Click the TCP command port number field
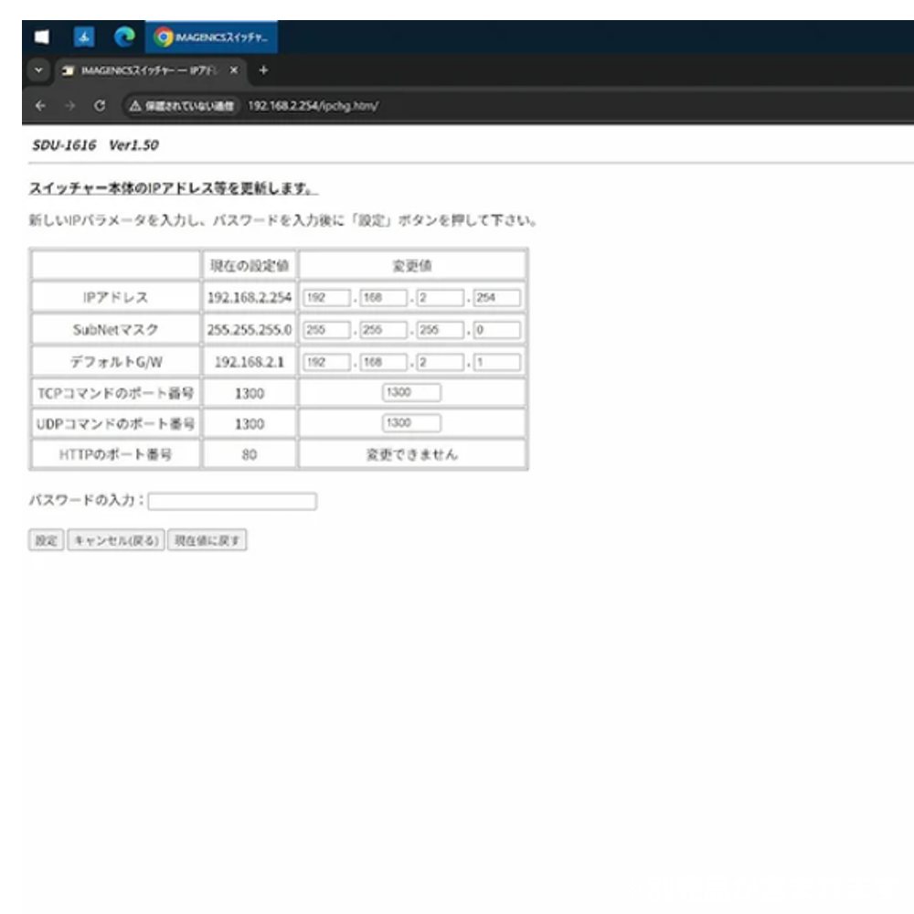This screenshot has width=914, height=914. (411, 392)
